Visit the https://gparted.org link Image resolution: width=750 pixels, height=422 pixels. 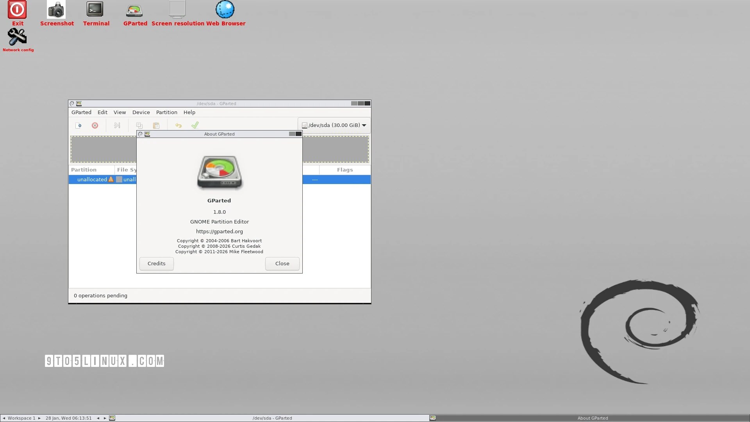(x=219, y=231)
